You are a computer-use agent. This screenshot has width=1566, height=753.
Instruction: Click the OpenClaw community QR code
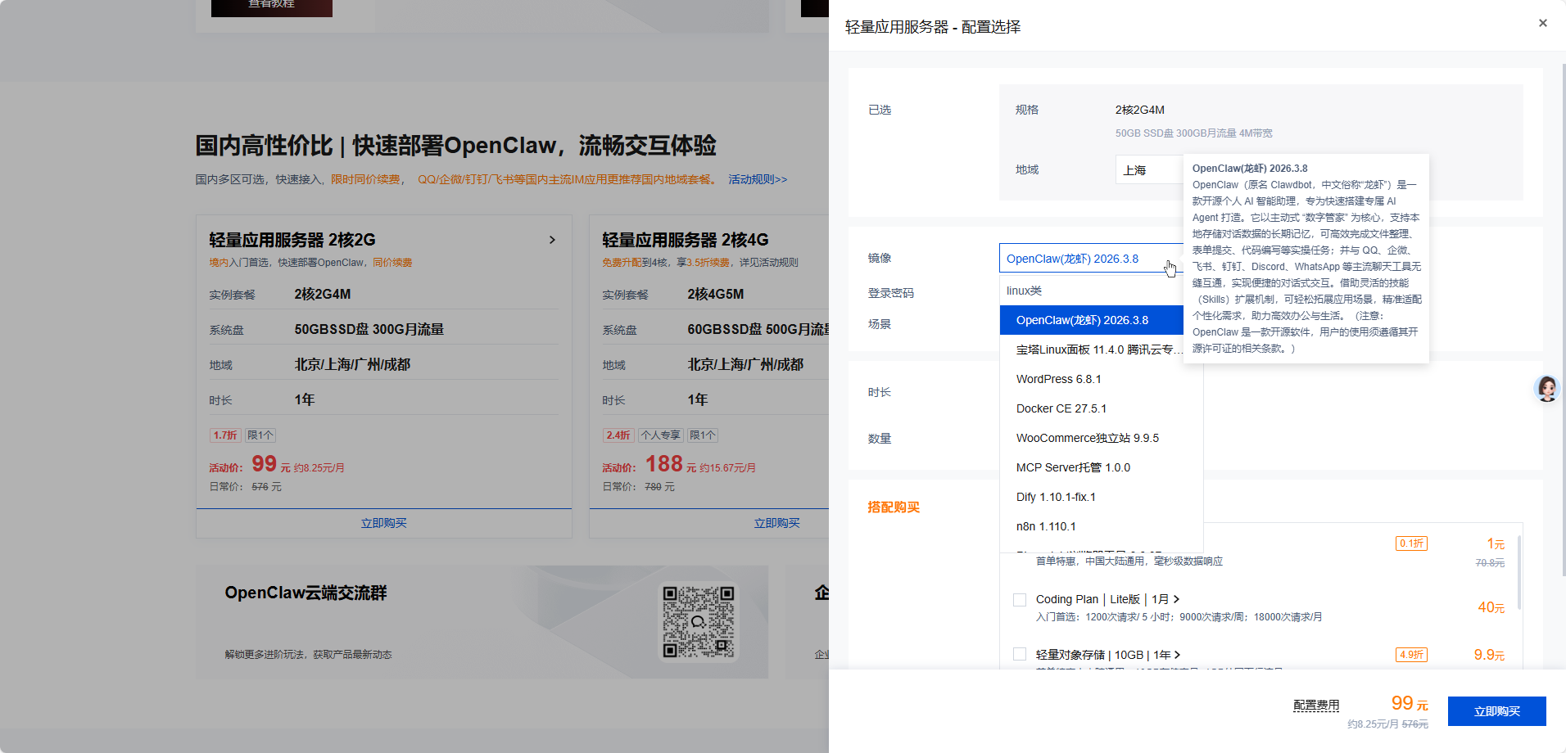click(x=698, y=621)
